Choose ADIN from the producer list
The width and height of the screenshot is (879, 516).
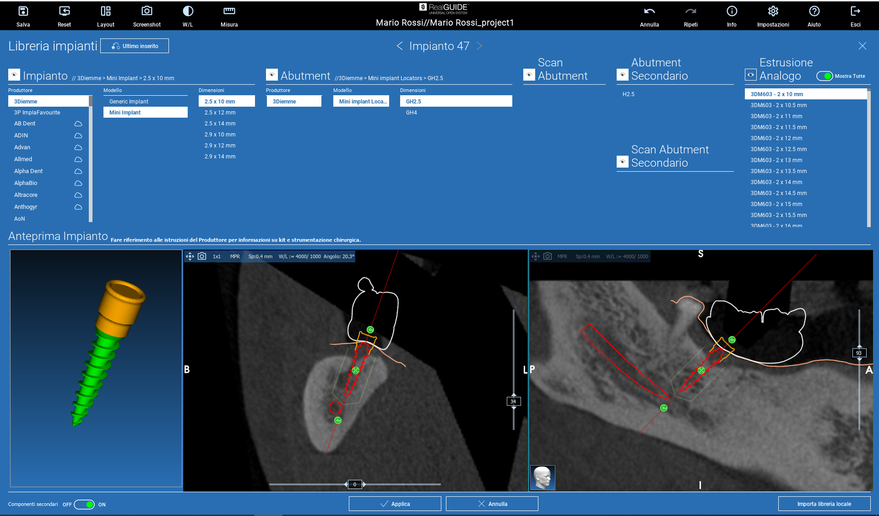click(21, 136)
